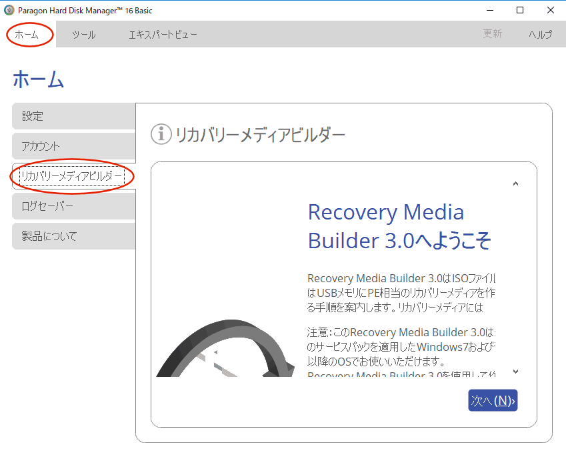The width and height of the screenshot is (566, 455).
Task: Minimize the Paragon Hard Disk Manager window
Action: 489,10
